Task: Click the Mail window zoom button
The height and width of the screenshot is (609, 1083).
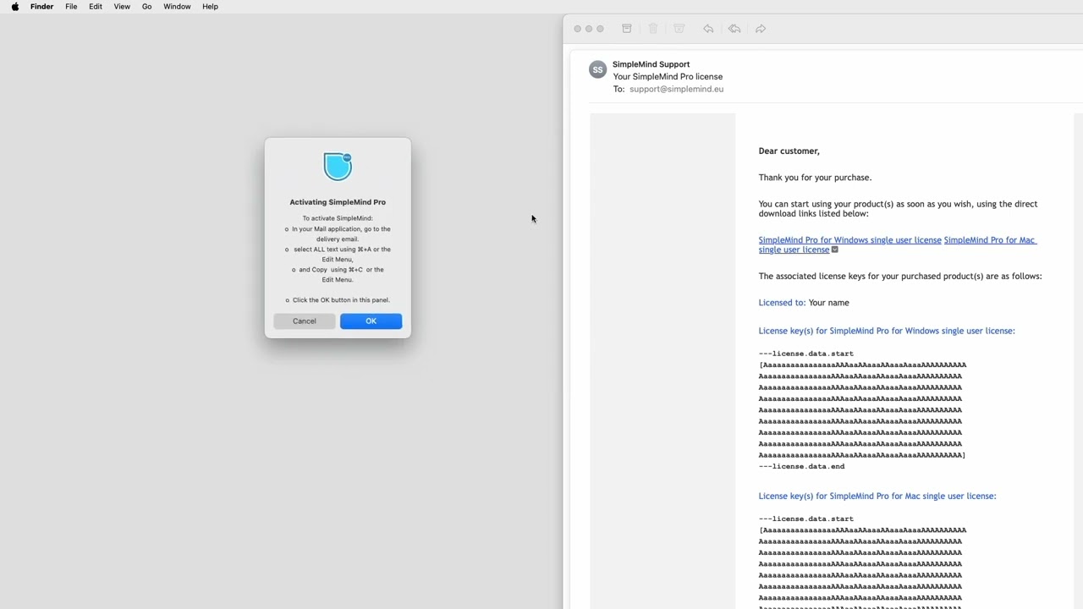Action: (601, 29)
